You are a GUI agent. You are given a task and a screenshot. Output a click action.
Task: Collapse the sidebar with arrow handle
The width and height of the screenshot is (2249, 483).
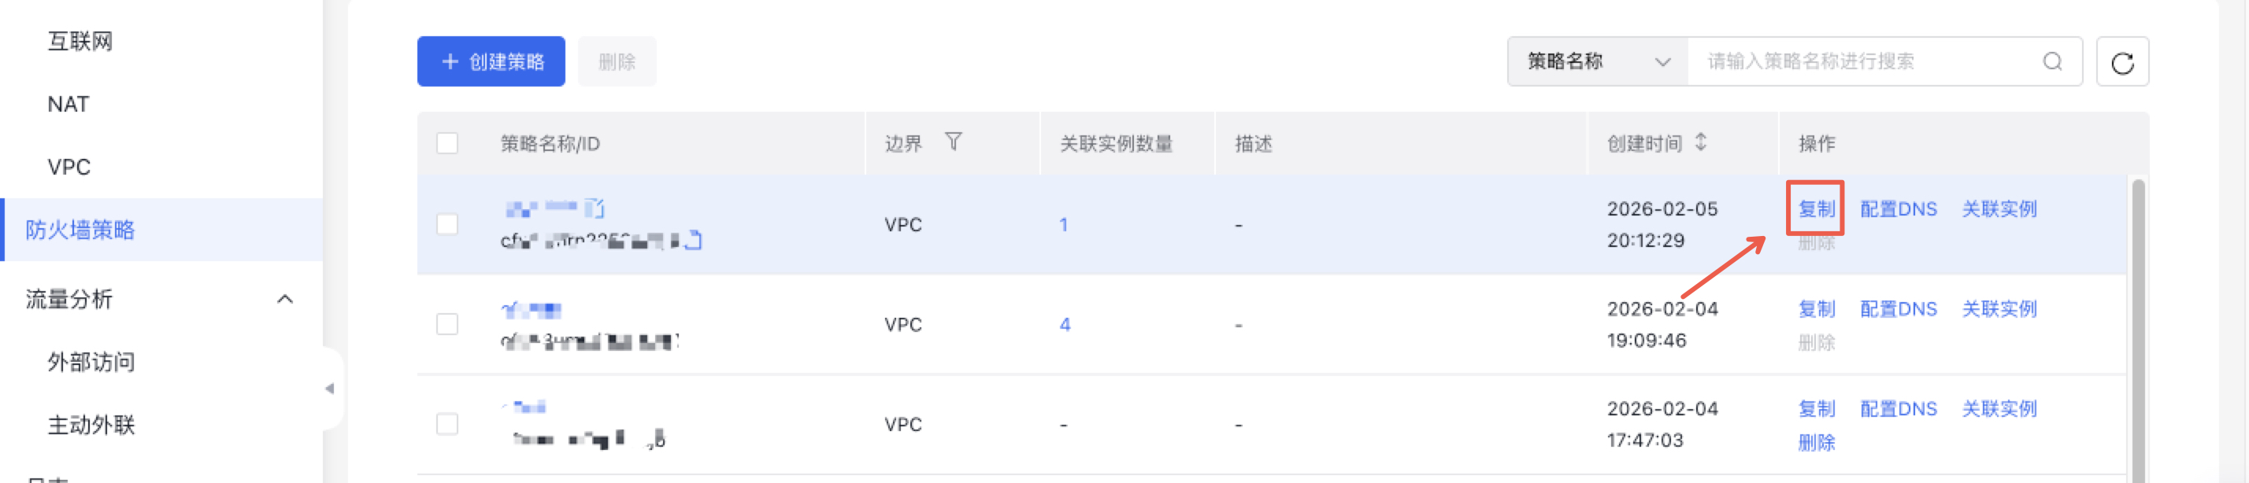[329, 389]
